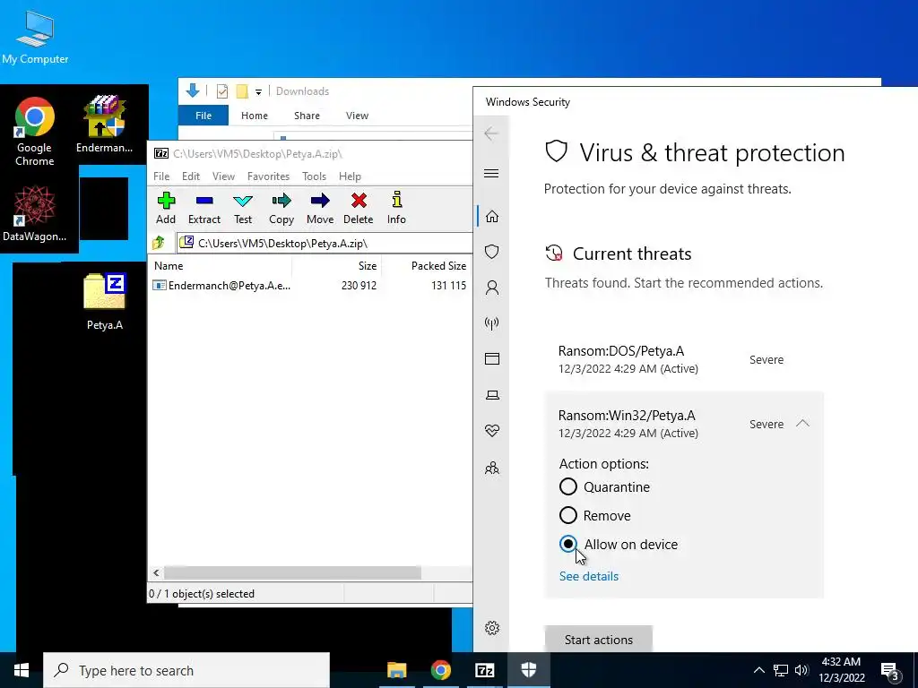The image size is (918, 688).
Task: Open the notification center on taskbar
Action: 890,670
